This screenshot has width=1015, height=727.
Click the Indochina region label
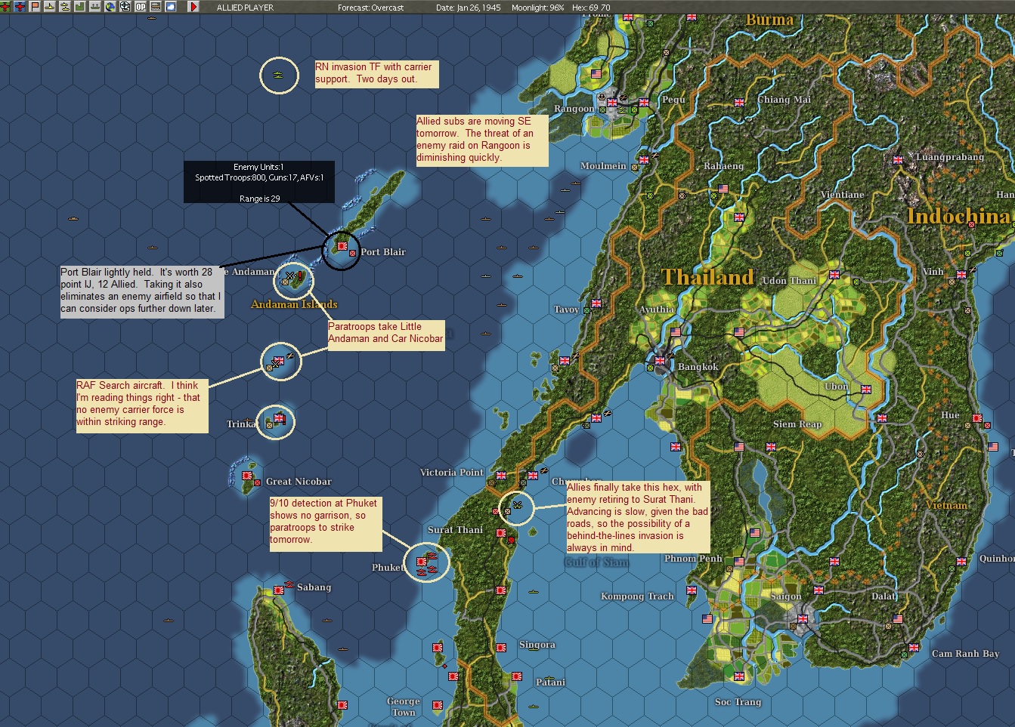pyautogui.click(x=959, y=217)
